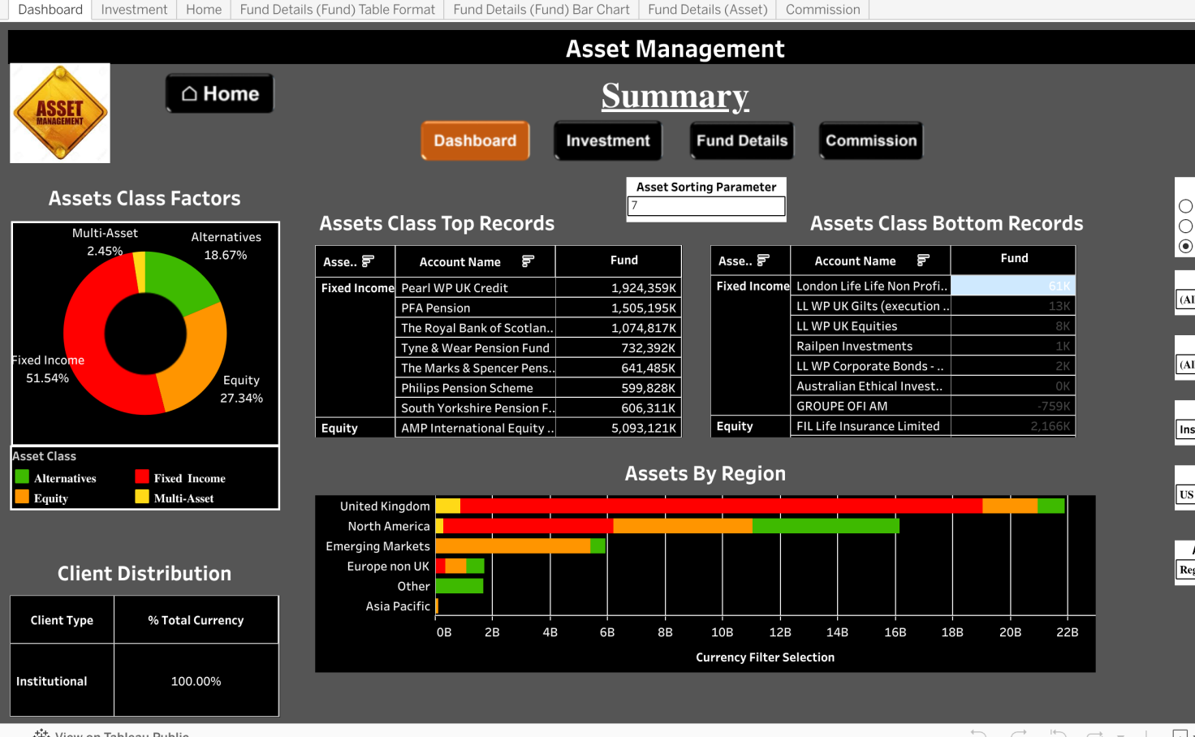Viewport: 1195px width, 737px height.
Task: Click the green Alternatives color swatch in legend
Action: coord(23,477)
